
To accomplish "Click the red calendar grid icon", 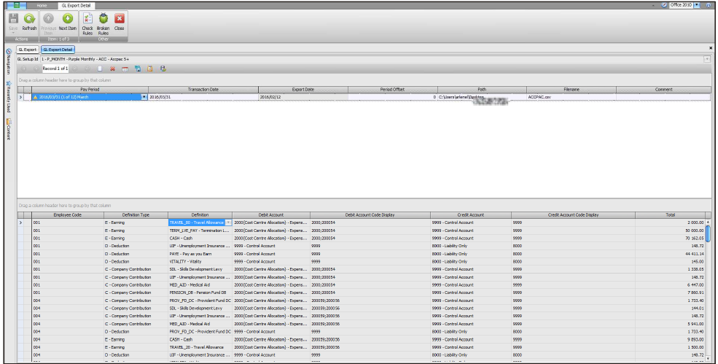I will tap(125, 69).
